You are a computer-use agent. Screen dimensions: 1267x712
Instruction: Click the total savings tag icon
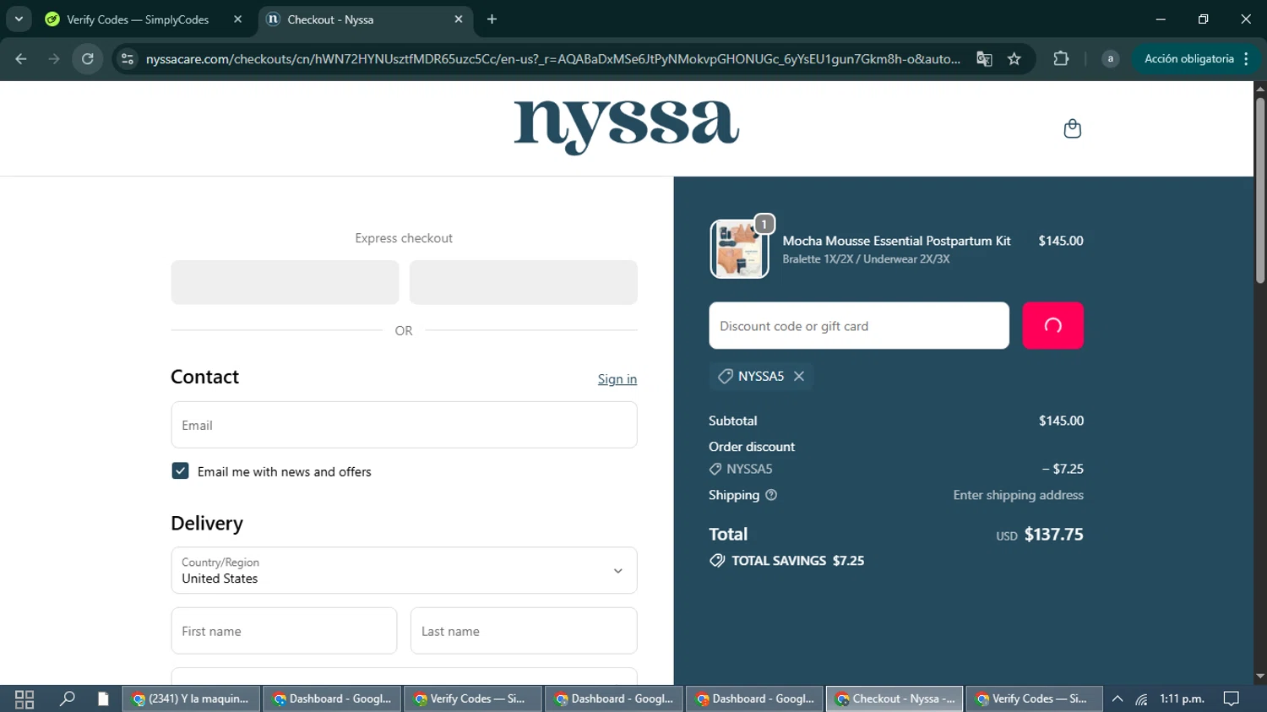point(717,561)
